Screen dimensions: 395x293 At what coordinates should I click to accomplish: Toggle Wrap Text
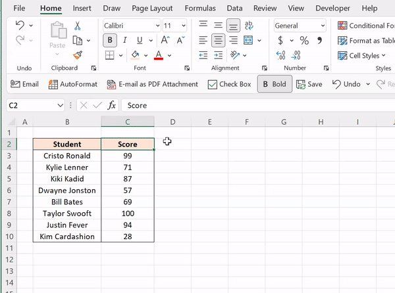248,26
